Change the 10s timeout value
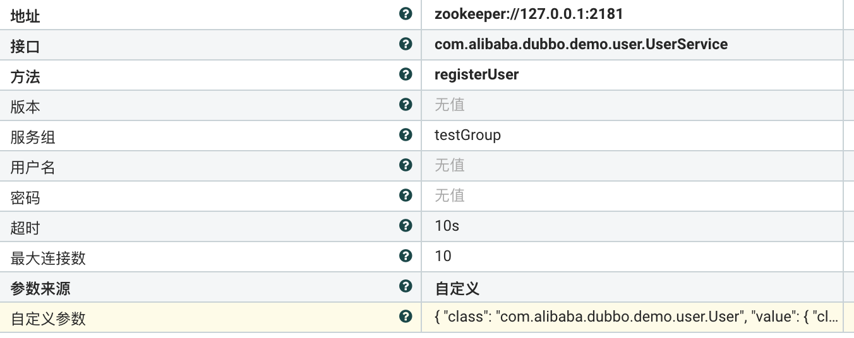This screenshot has width=854, height=338. (447, 226)
